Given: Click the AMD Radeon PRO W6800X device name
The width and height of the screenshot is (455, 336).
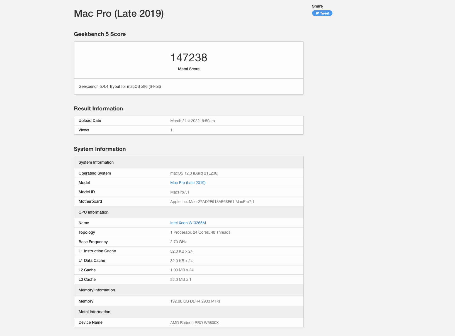Looking at the screenshot, I should (194, 323).
